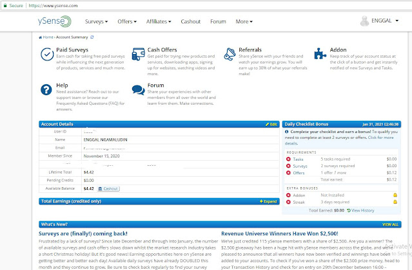
Task: Click the Addon extra bonus link
Action: (299, 195)
